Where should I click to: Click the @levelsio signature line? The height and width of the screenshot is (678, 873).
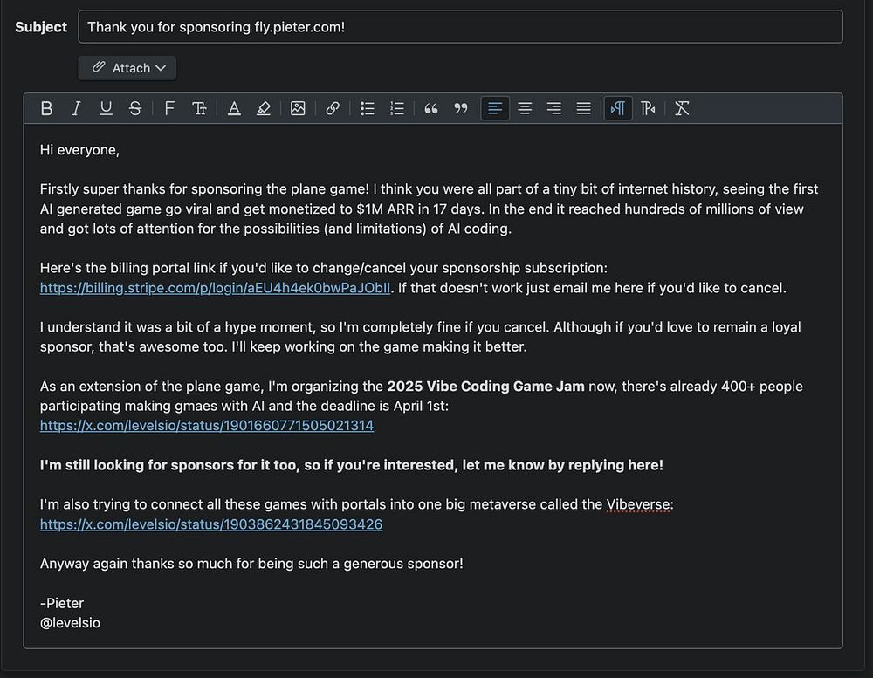pyautogui.click(x=70, y=622)
